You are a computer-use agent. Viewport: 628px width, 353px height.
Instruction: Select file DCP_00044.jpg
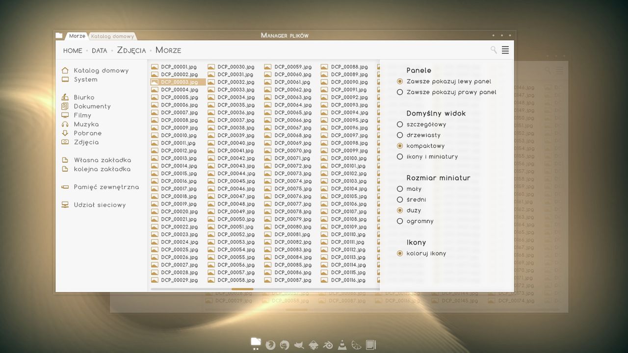coord(231,174)
